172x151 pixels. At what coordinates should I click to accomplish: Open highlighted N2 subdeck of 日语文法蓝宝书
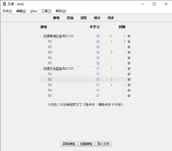(50, 80)
